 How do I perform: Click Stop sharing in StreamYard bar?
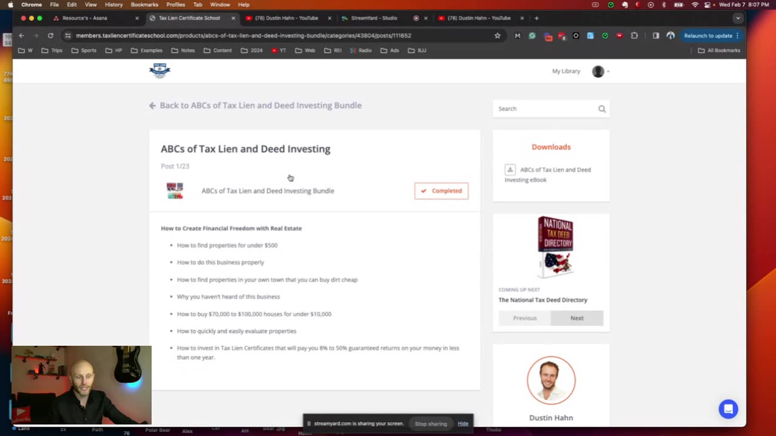pos(431,424)
